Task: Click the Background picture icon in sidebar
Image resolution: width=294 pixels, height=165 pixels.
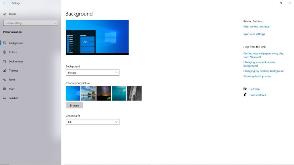Action: [x=5, y=43]
